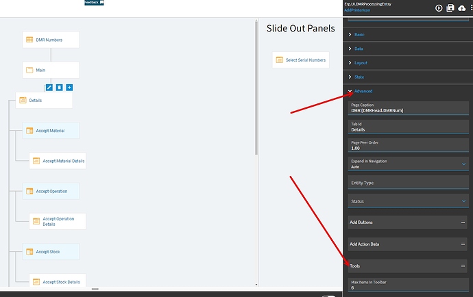Click the Accept Operation panel icon

tap(29, 192)
